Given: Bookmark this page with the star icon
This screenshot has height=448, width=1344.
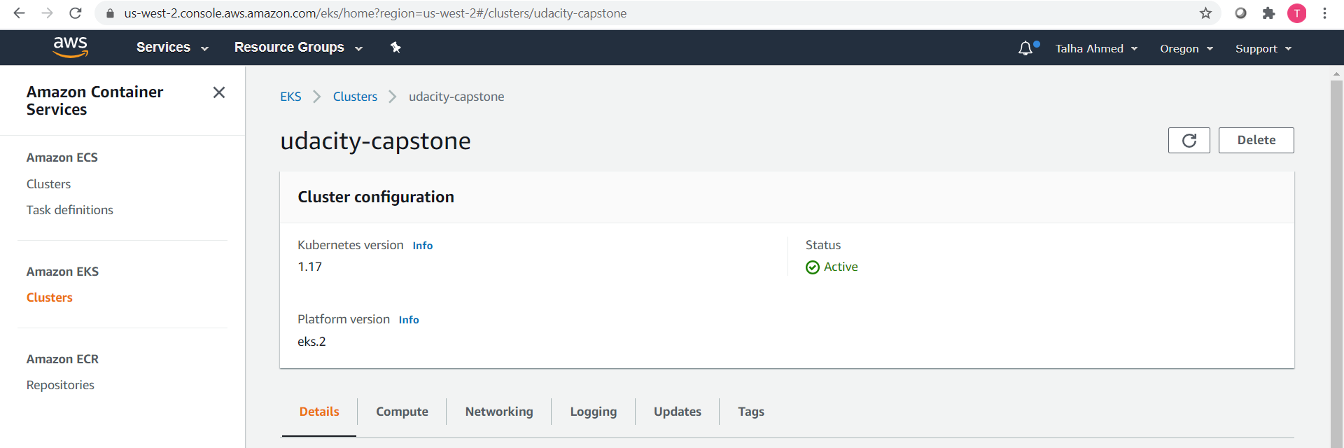Looking at the screenshot, I should point(1205,13).
